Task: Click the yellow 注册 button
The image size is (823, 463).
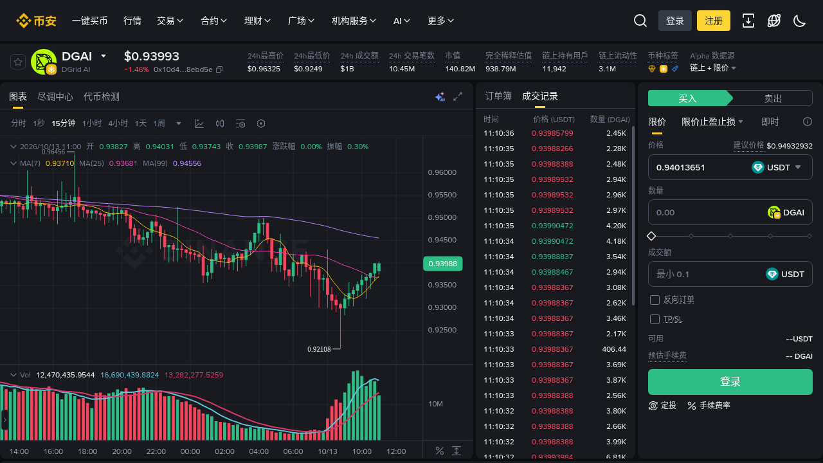Action: [714, 21]
